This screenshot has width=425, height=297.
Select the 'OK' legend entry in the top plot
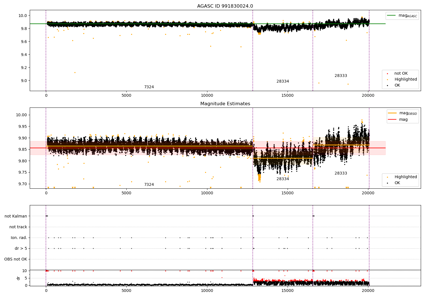click(397, 85)
